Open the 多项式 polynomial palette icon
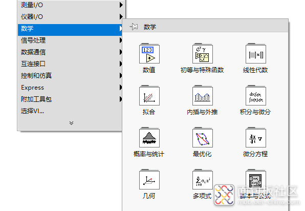 203,179
